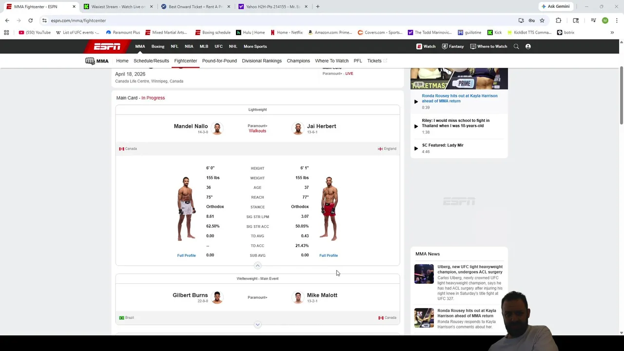Show more bookmarks via the overflow chevron
Viewport: 624px width, 351px height.
612,32
